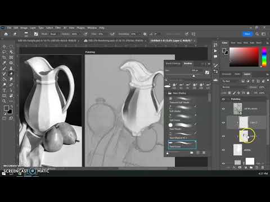270x202 pixels.
Task: Select the Type tool
Action: [4, 90]
